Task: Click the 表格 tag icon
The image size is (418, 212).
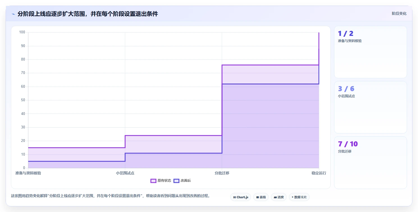Action: pos(257,197)
